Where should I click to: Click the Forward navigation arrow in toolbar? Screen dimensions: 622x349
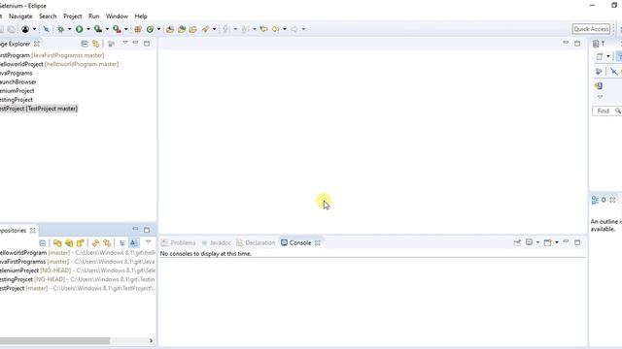(294, 29)
